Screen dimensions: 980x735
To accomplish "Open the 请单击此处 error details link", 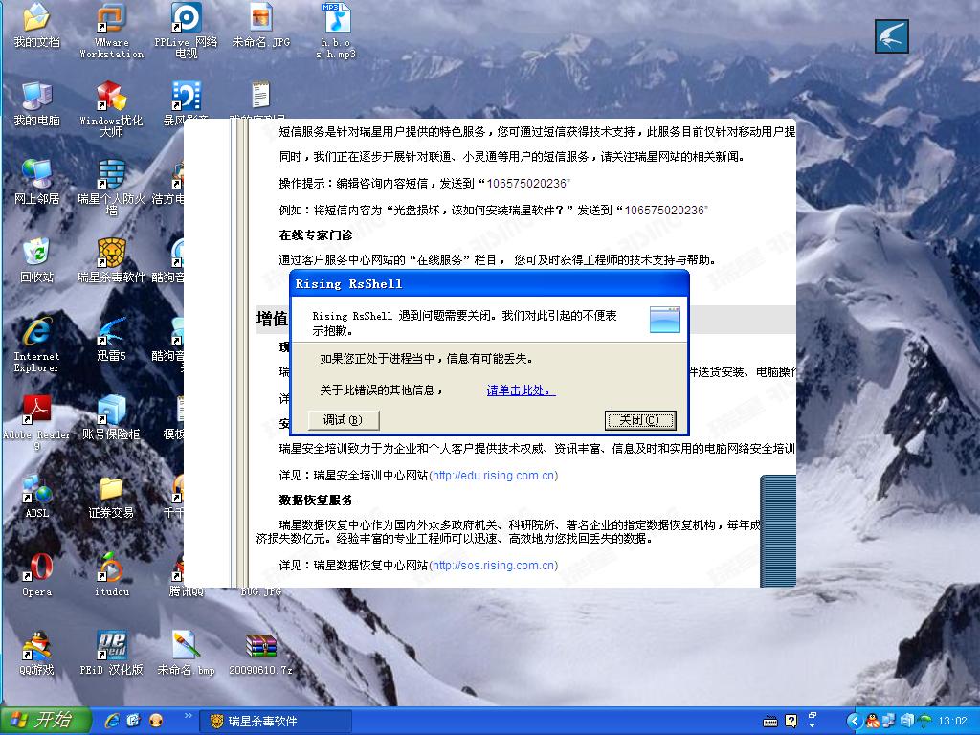I will pos(521,390).
